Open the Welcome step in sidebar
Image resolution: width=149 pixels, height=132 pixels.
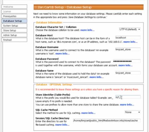point(14,7)
